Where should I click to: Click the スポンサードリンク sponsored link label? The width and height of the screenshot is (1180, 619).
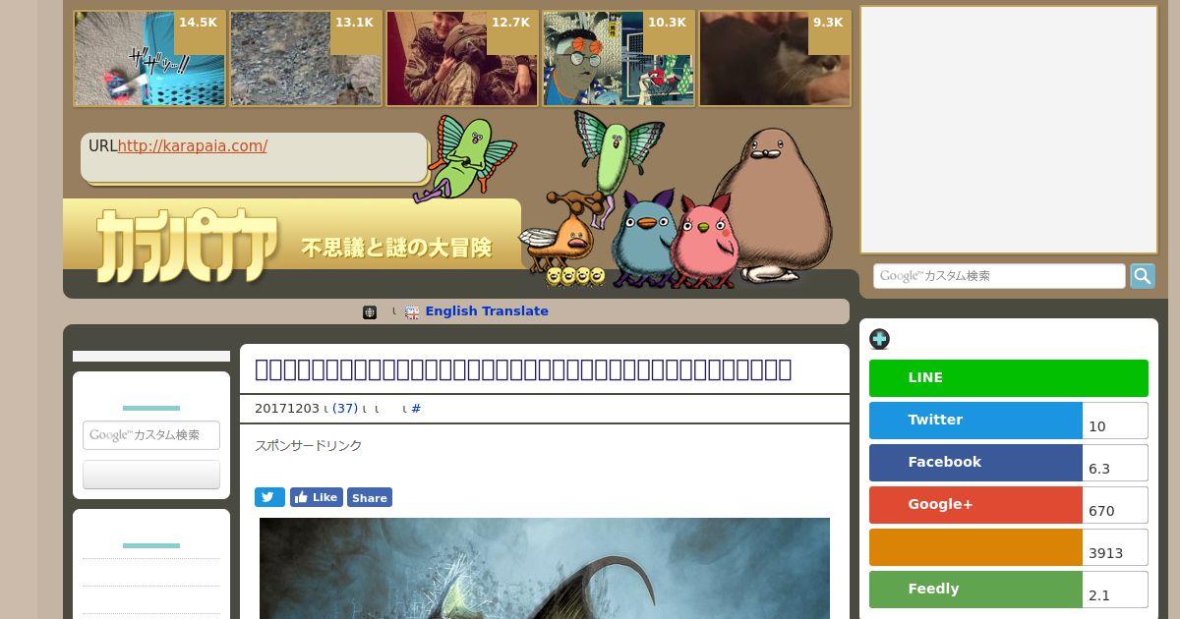309,446
